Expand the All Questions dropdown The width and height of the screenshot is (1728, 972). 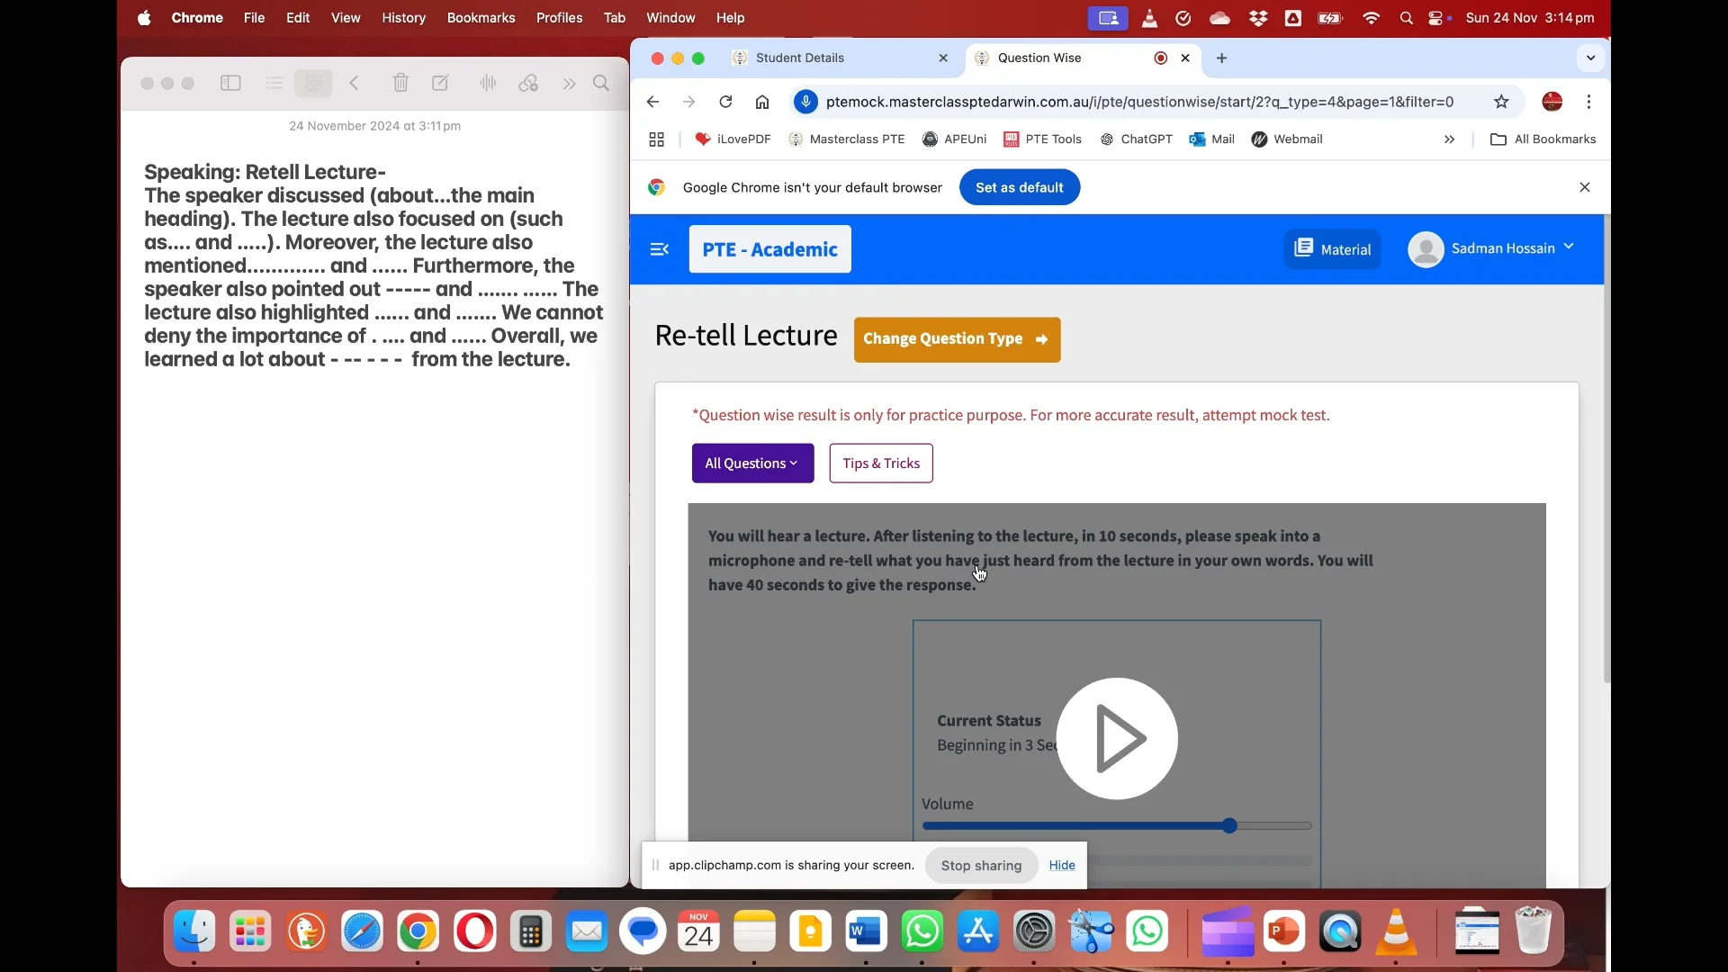[x=752, y=463]
